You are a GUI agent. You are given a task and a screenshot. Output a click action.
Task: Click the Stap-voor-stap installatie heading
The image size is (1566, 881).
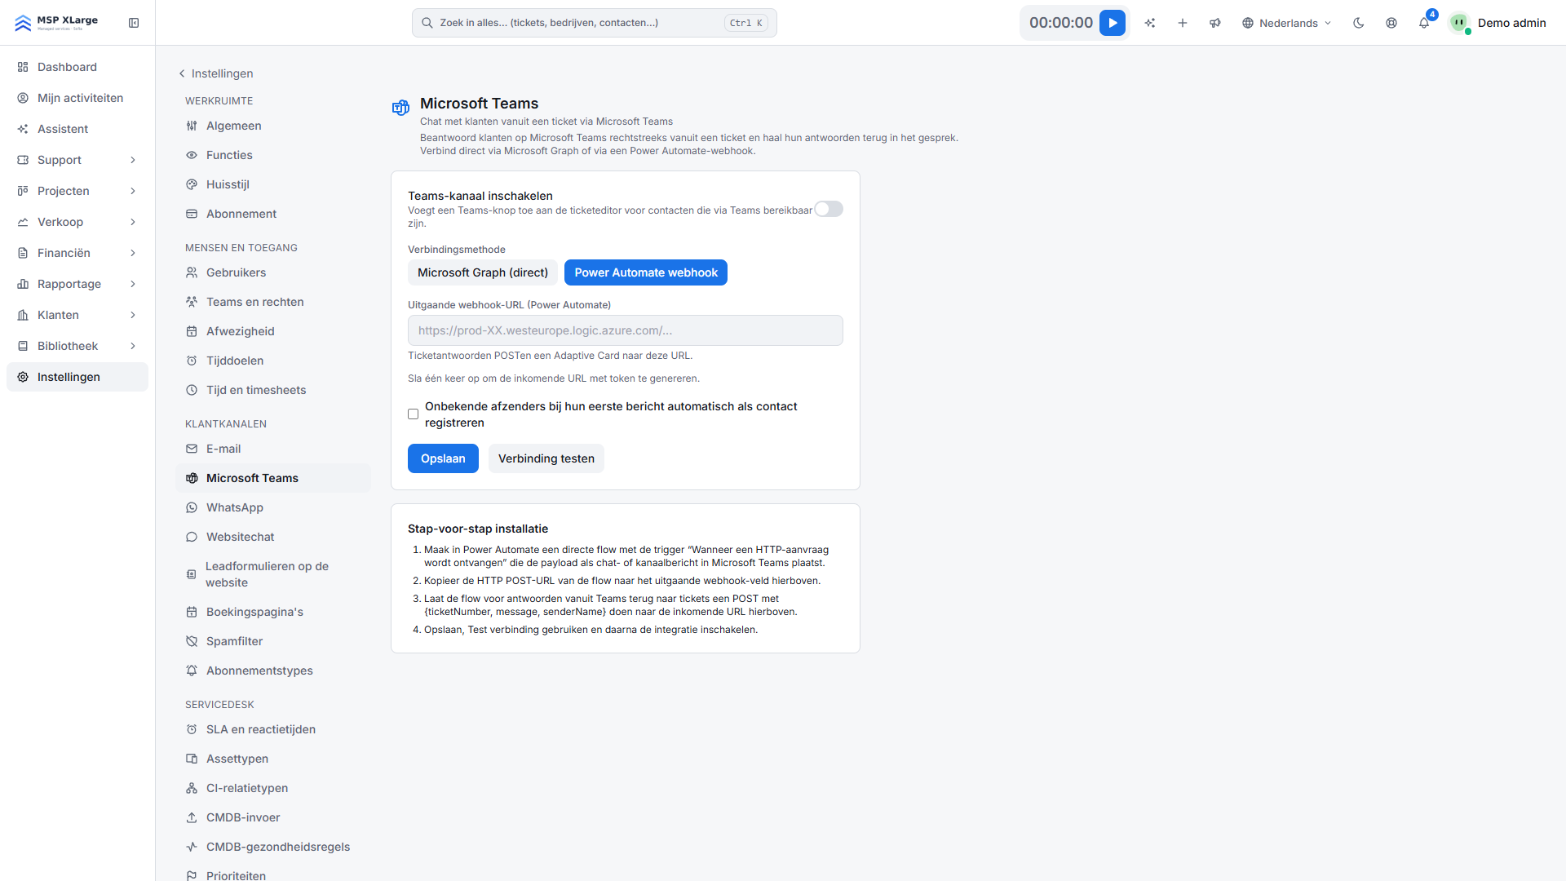pos(478,529)
